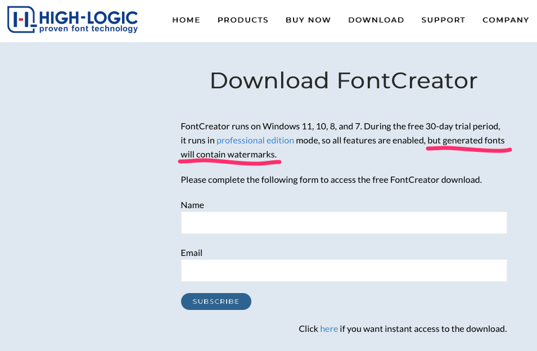The image size is (537, 351).
Task: Follow the professional edition link
Action: click(x=255, y=141)
